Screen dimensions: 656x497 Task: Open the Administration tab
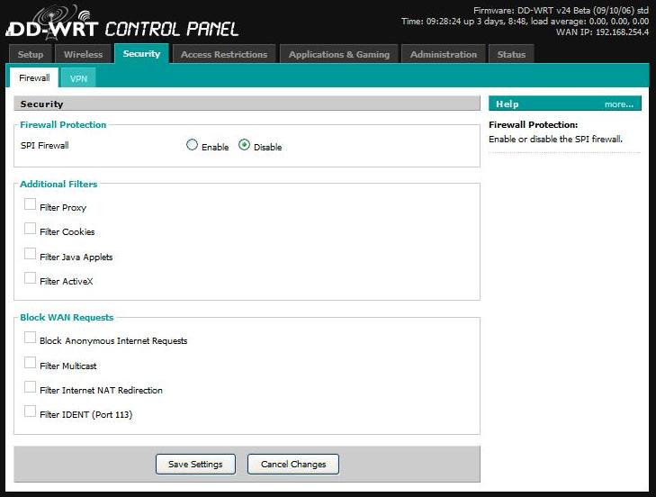[444, 54]
